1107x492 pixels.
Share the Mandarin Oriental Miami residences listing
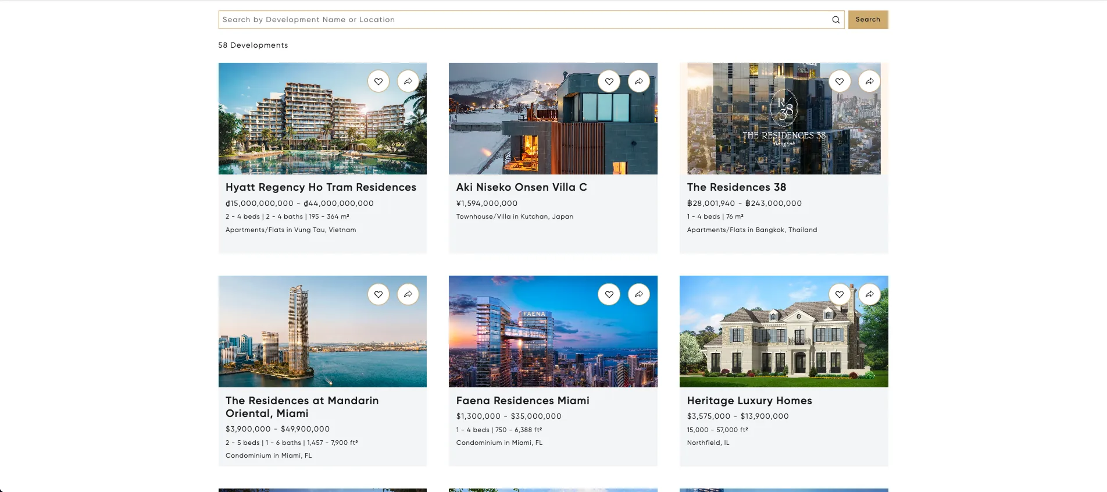coord(408,294)
